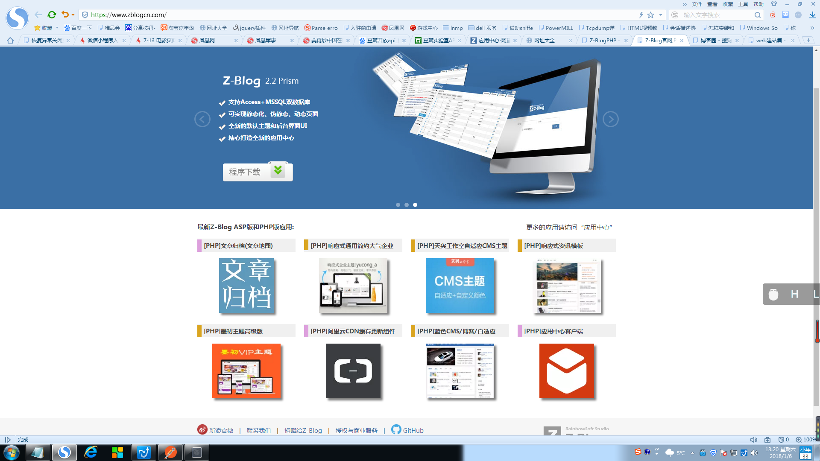
Task: Open 授权与商业服务 footer link
Action: [x=356, y=430]
